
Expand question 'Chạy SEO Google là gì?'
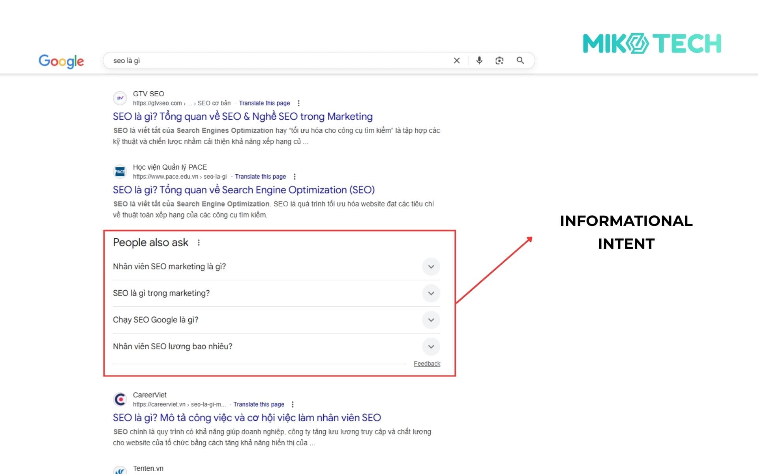pos(431,320)
